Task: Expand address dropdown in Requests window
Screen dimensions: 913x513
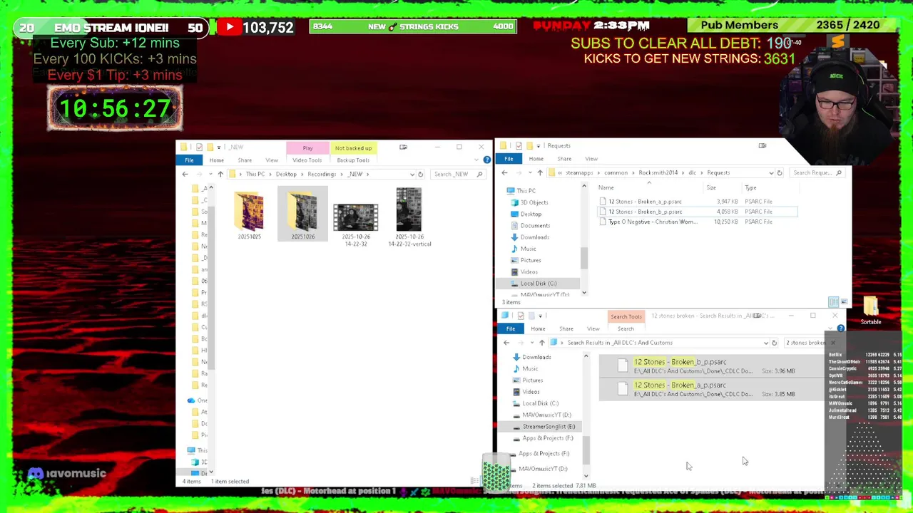Action: (770, 172)
